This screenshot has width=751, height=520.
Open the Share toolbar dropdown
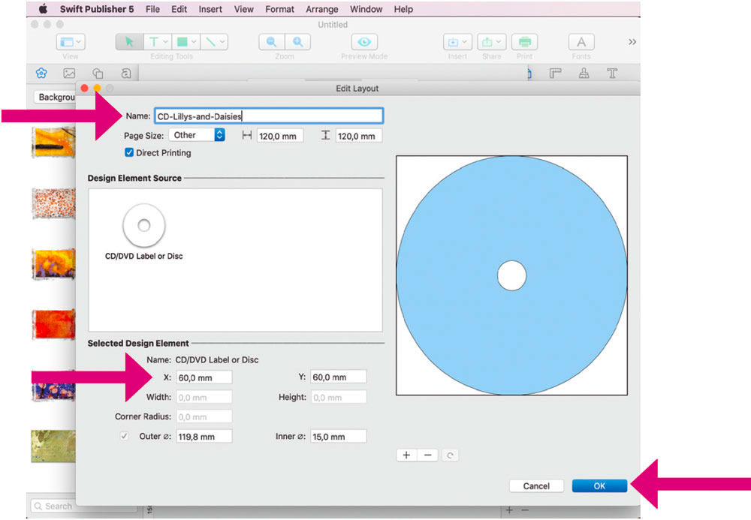pos(491,42)
